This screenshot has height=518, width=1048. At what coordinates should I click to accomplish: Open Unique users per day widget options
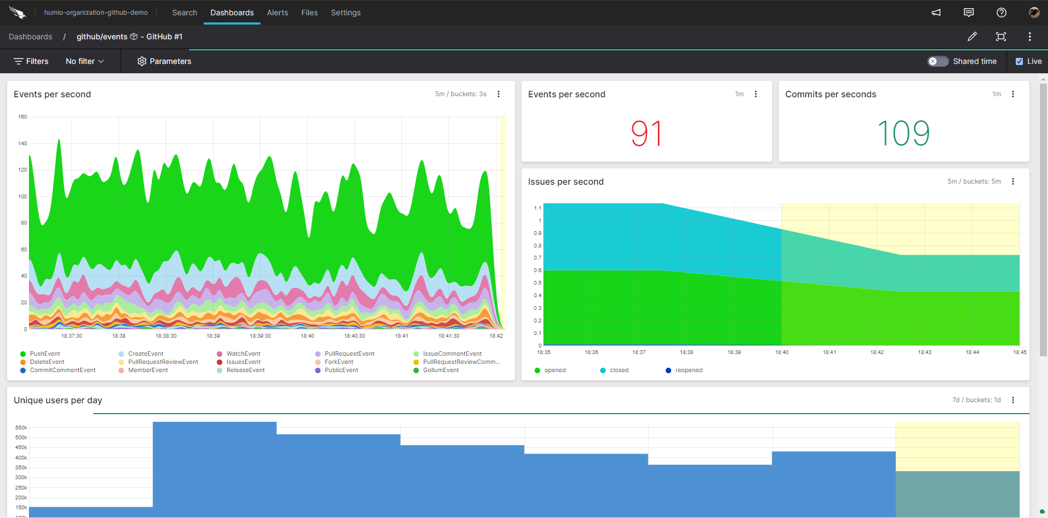tap(1013, 400)
